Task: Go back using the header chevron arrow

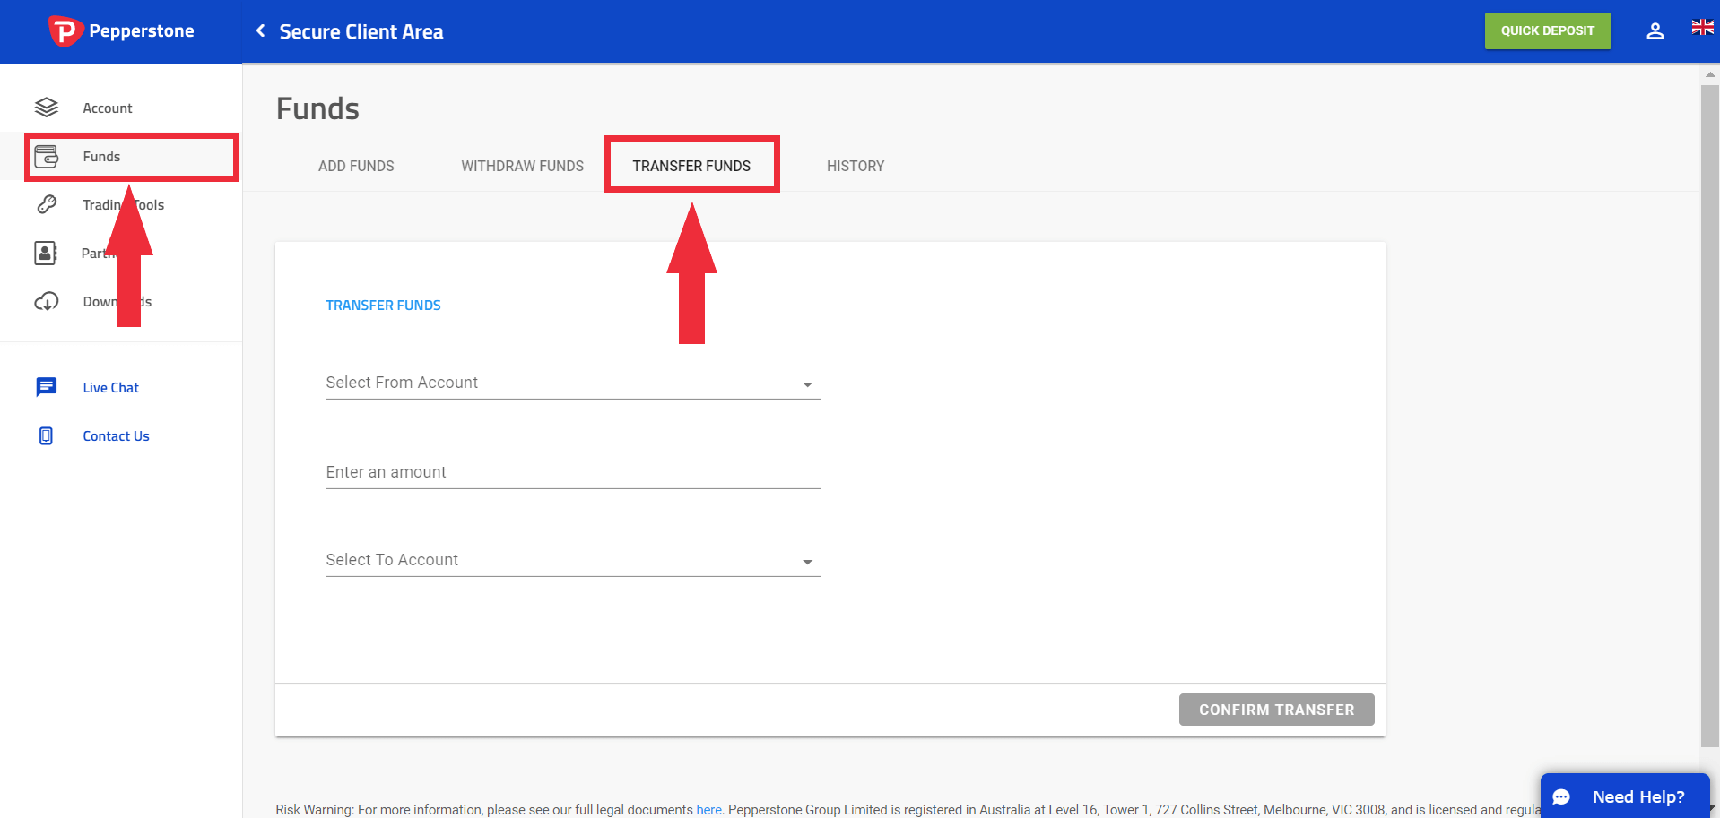Action: (261, 31)
